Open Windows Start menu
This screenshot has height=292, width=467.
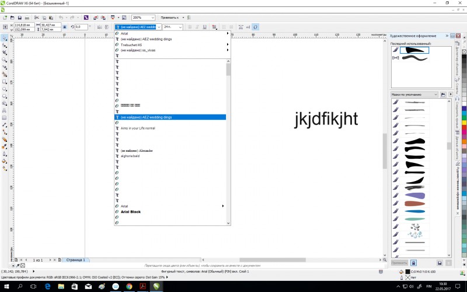pos(6,286)
